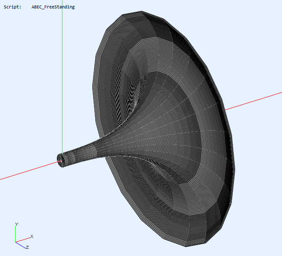This screenshot has height=256, width=282.
Task: Click the small throat opening of the horn
Action: click(x=60, y=160)
